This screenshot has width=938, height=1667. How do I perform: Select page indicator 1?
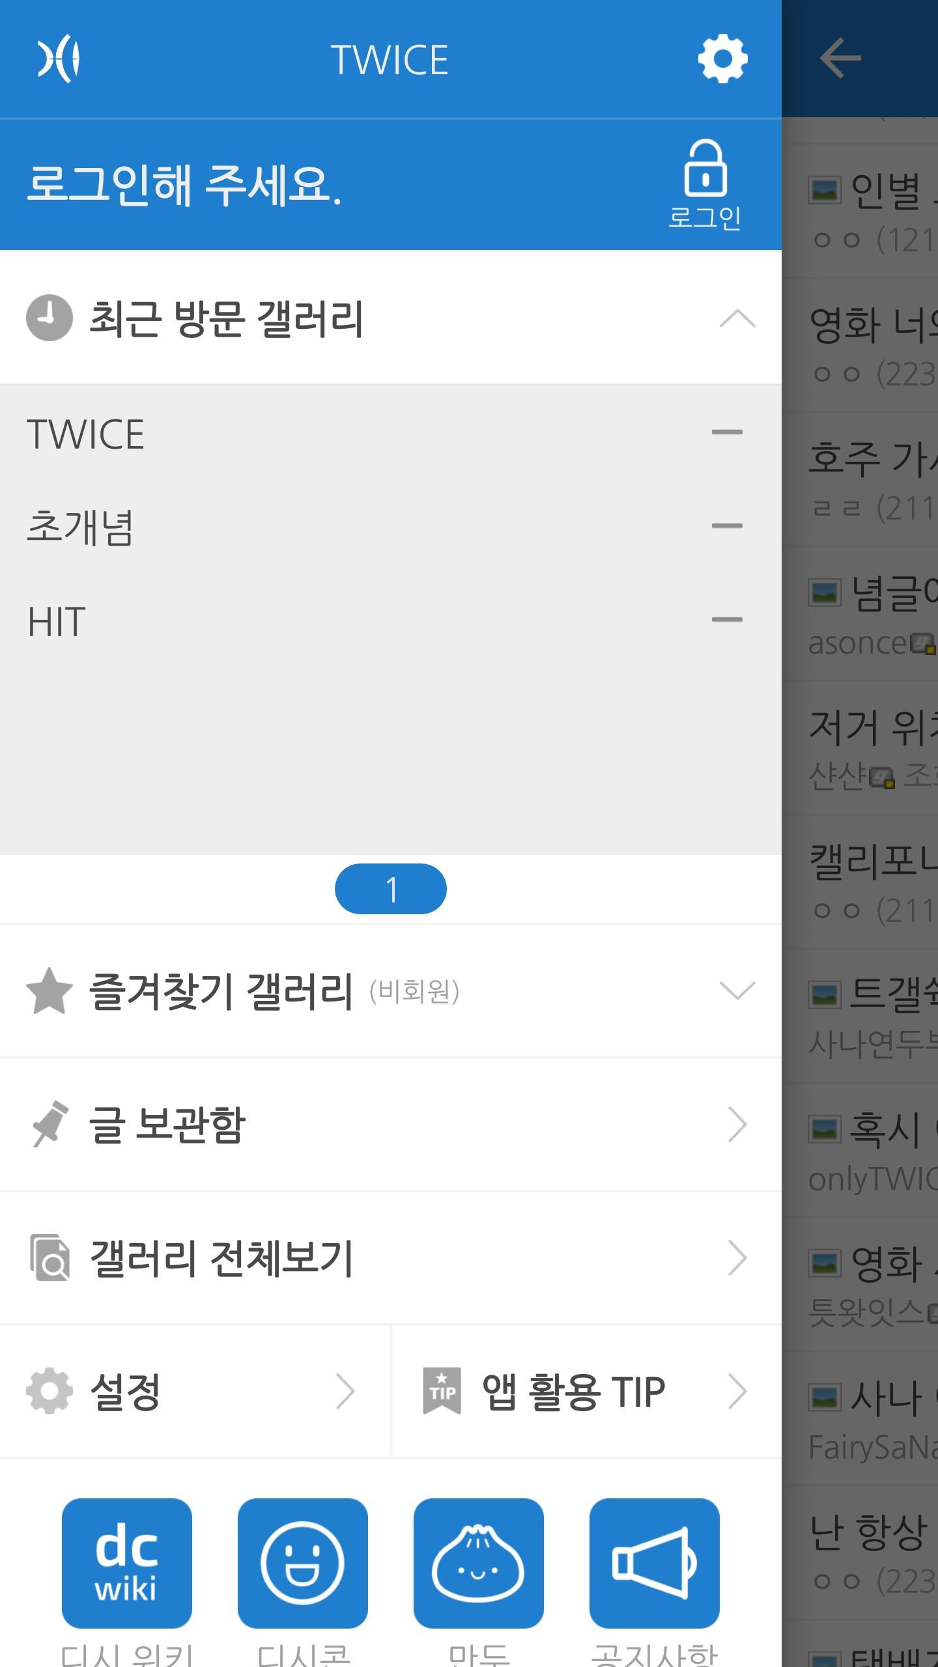tap(391, 889)
